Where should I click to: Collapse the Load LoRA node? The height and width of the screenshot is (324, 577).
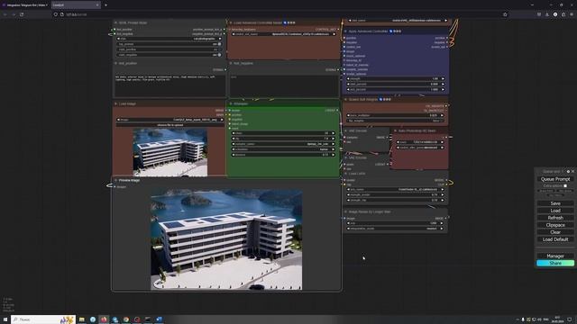point(345,174)
